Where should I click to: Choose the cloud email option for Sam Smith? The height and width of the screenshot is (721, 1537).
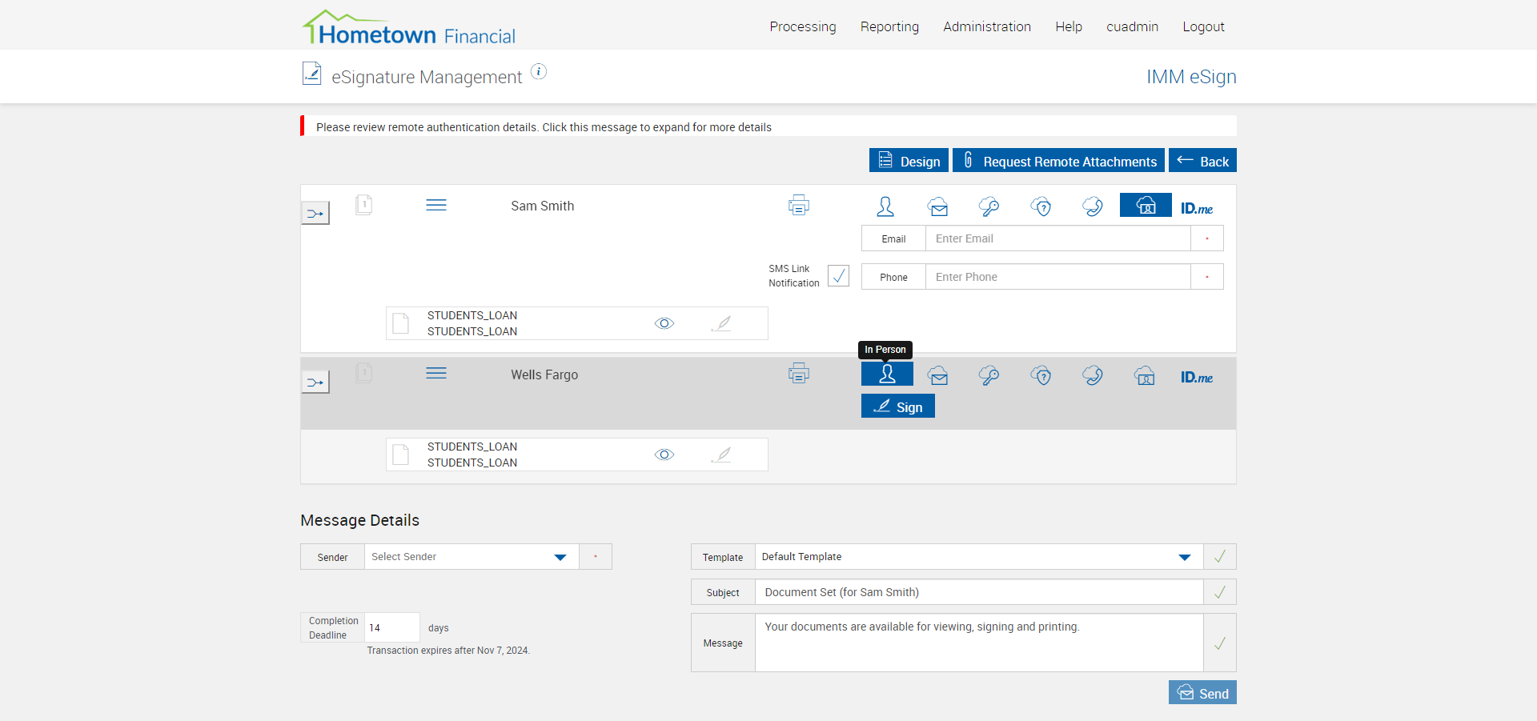point(938,206)
